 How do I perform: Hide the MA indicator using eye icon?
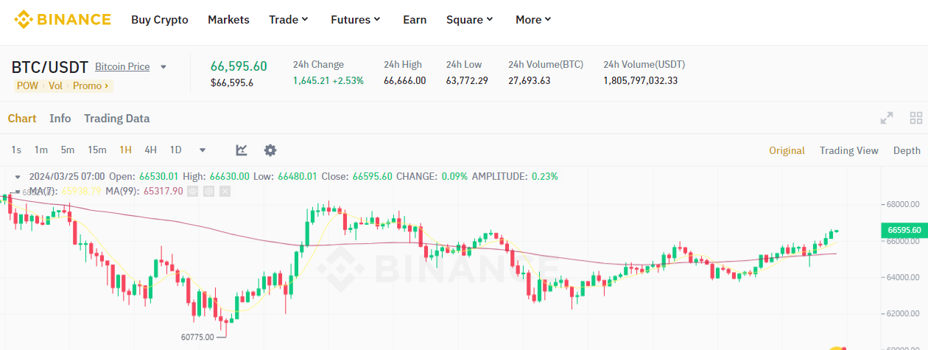tap(192, 191)
